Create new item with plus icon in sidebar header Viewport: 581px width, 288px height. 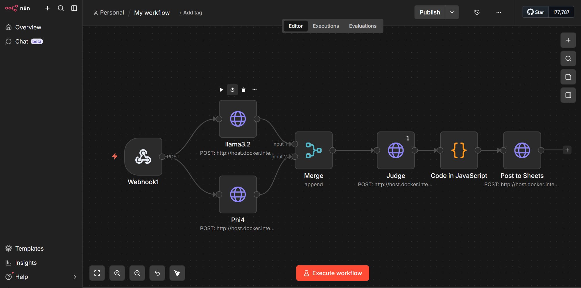(47, 8)
